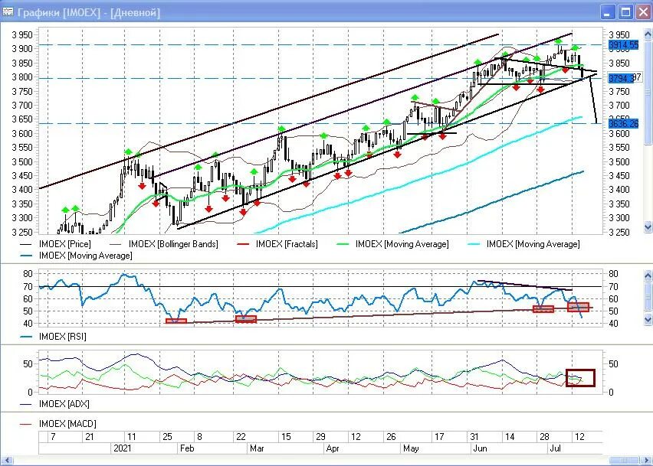Click date label 8 on time axis
This screenshot has width=653, height=466.
[x=199, y=437]
